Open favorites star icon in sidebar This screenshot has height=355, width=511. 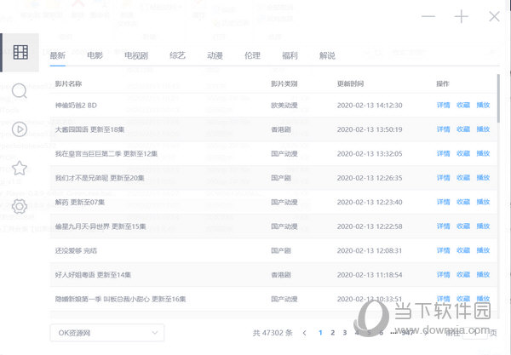tap(20, 168)
